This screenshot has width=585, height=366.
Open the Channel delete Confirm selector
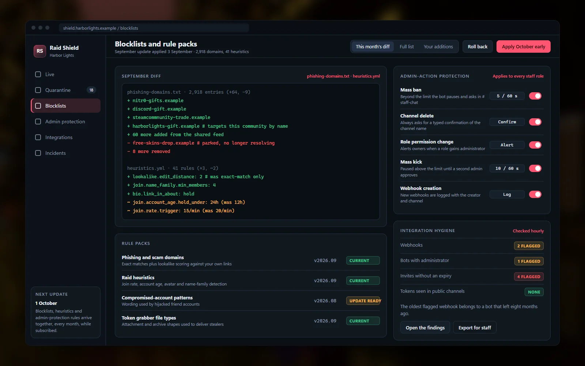click(x=507, y=122)
